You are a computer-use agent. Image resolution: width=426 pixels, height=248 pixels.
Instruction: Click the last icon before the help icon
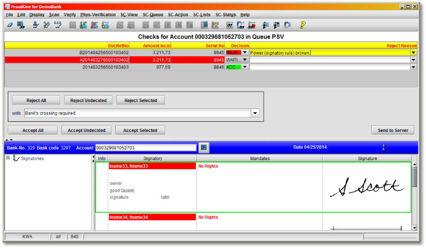pos(287,25)
